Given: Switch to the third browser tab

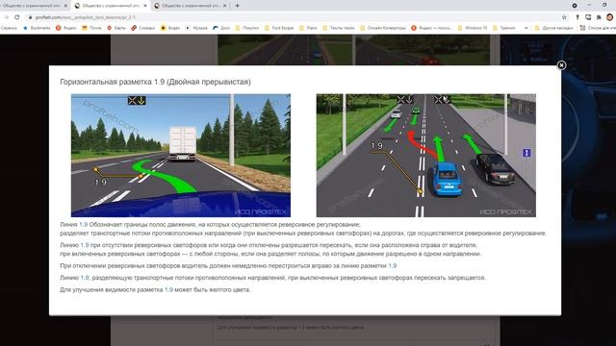Looking at the screenshot, I should pos(191,6).
